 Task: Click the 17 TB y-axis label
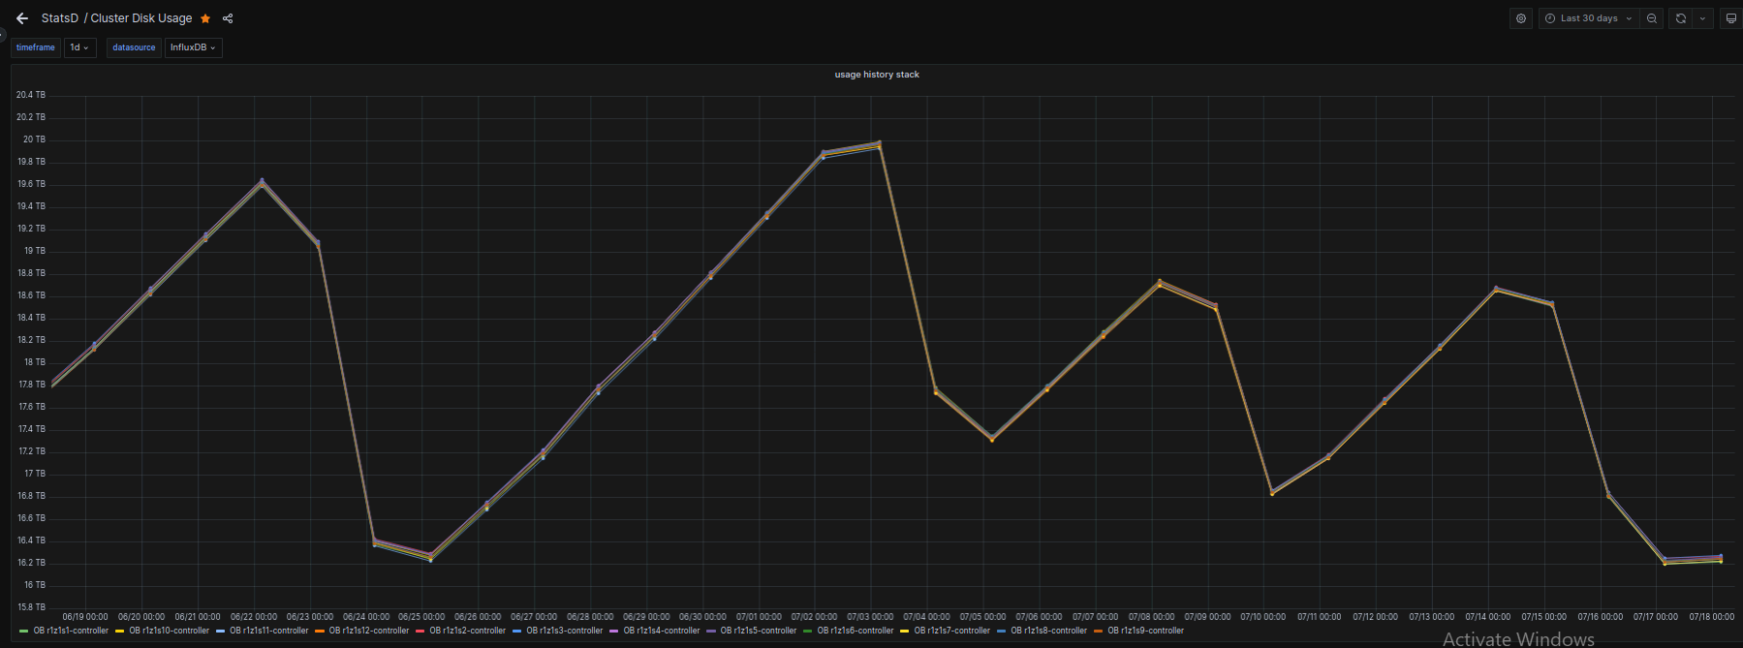click(35, 474)
